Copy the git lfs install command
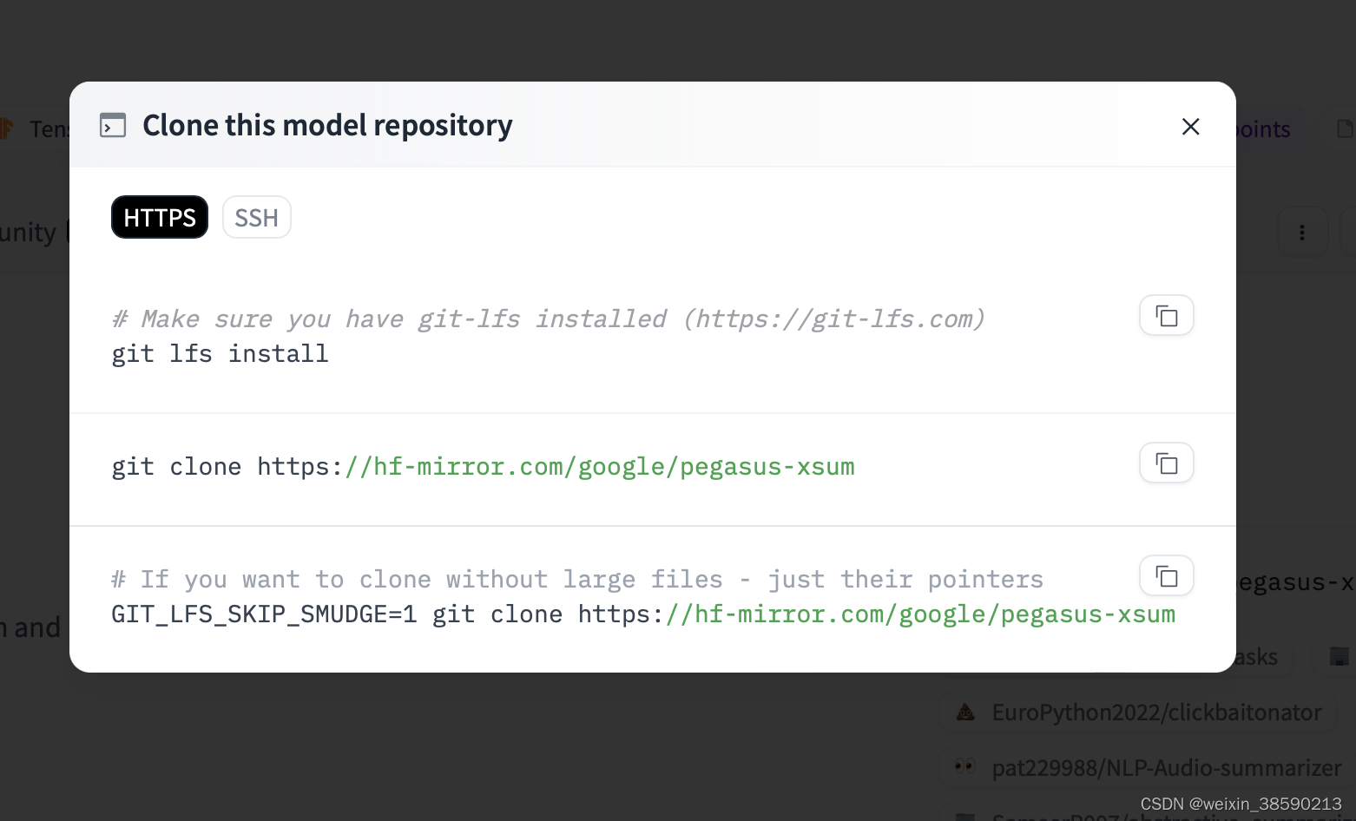Image resolution: width=1356 pixels, height=821 pixels. 1166,316
